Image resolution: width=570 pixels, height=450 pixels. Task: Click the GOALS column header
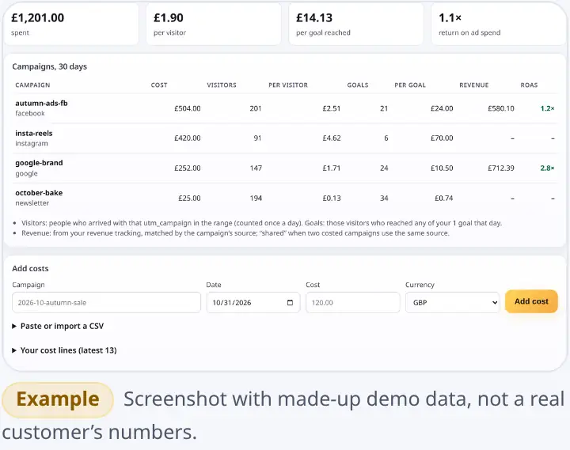tap(358, 85)
